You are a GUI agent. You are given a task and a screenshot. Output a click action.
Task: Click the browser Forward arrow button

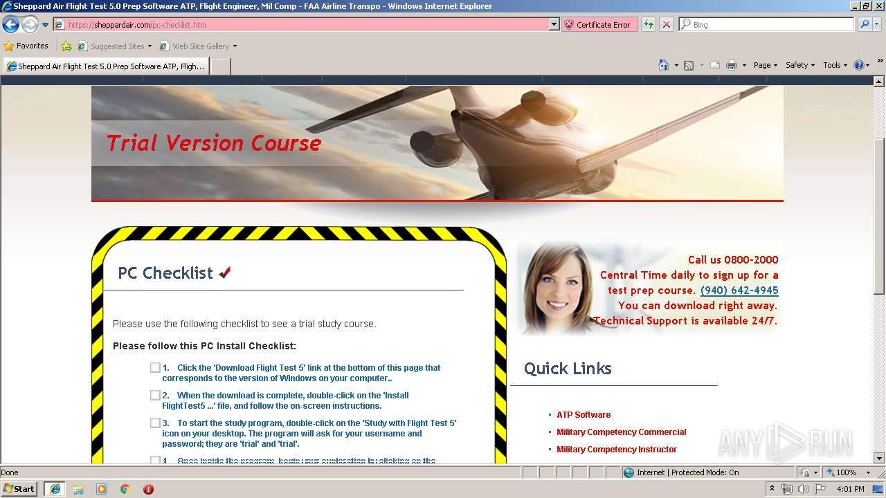[x=30, y=25]
